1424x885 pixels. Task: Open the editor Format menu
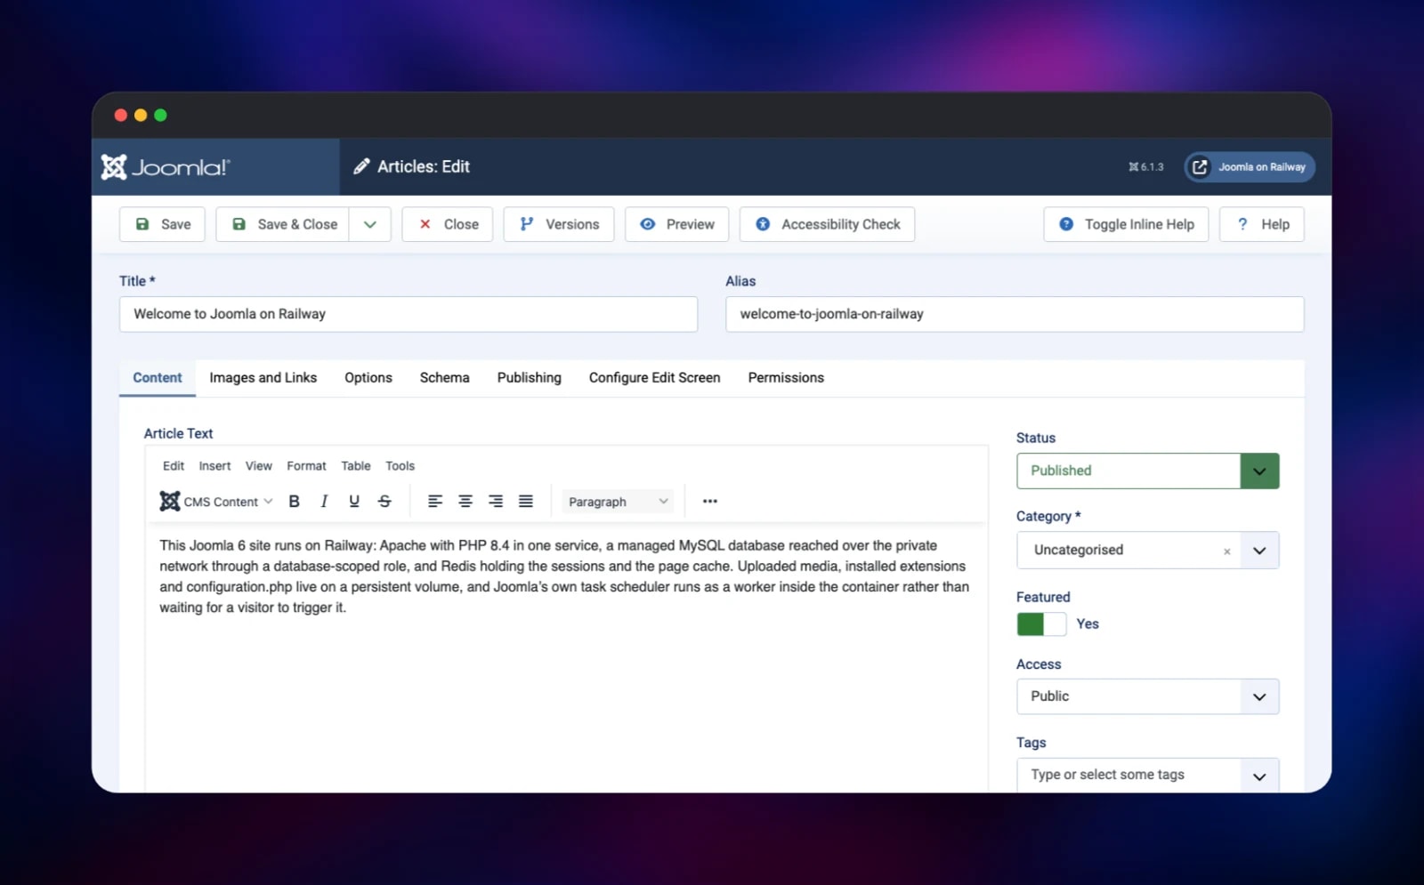[x=306, y=466]
